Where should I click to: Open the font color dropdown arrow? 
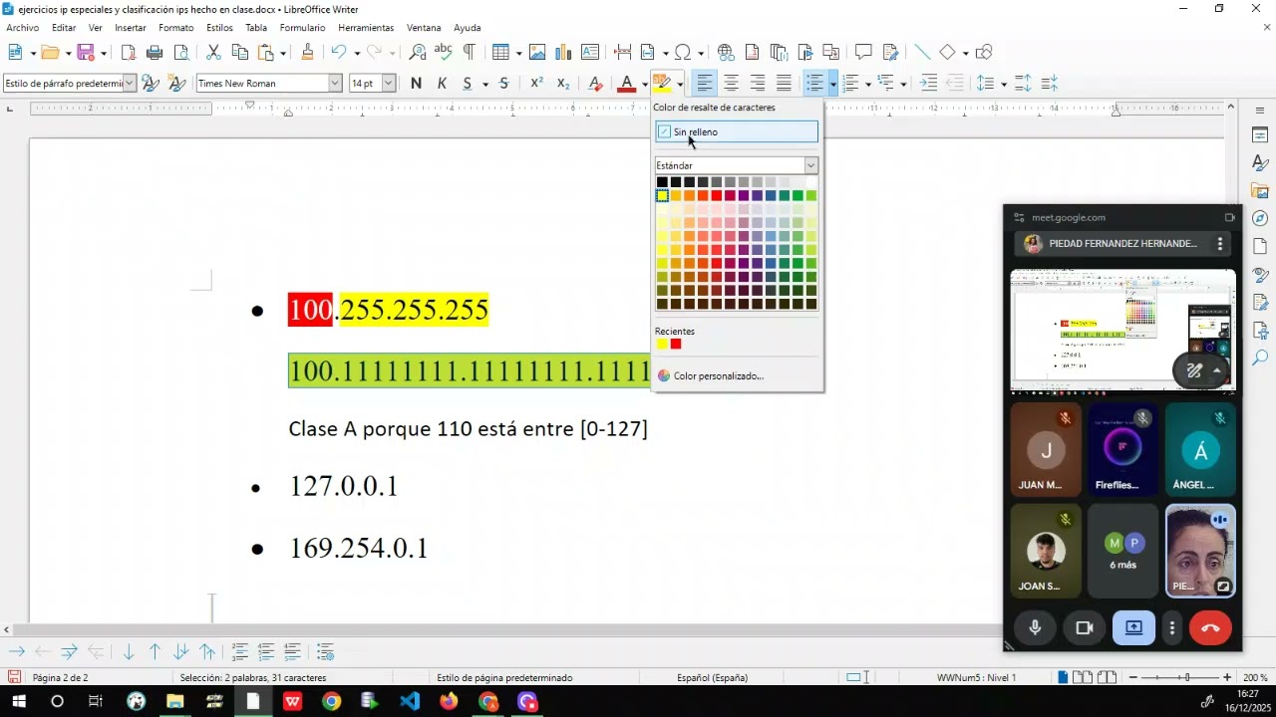(x=645, y=84)
